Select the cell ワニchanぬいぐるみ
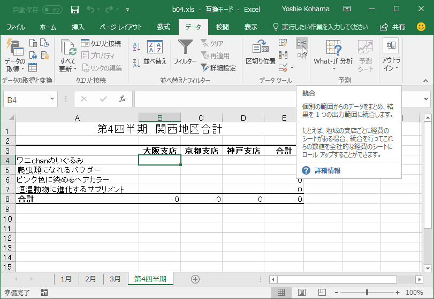Viewport: 434px width, 299px height. pyautogui.click(x=77, y=160)
